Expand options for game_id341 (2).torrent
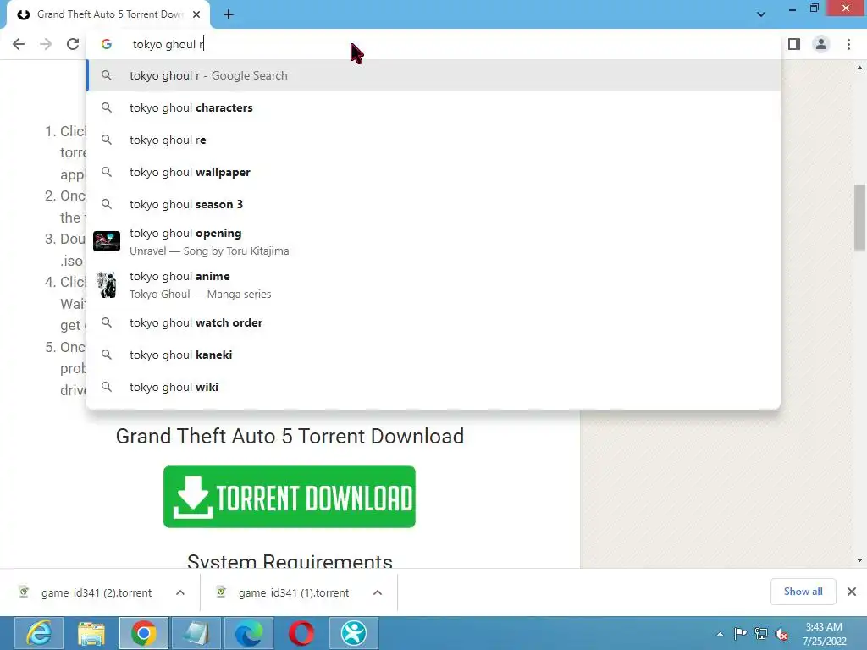 coord(180,592)
